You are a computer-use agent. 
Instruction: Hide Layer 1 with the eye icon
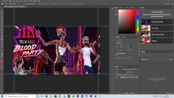click(116, 77)
